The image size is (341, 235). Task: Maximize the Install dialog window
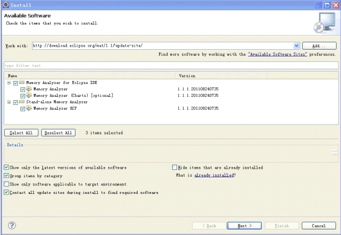(327, 5)
